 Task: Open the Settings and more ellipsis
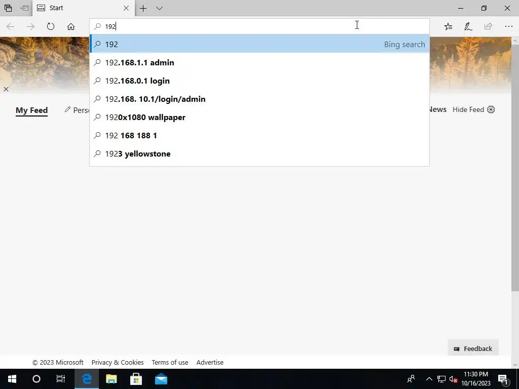(509, 26)
